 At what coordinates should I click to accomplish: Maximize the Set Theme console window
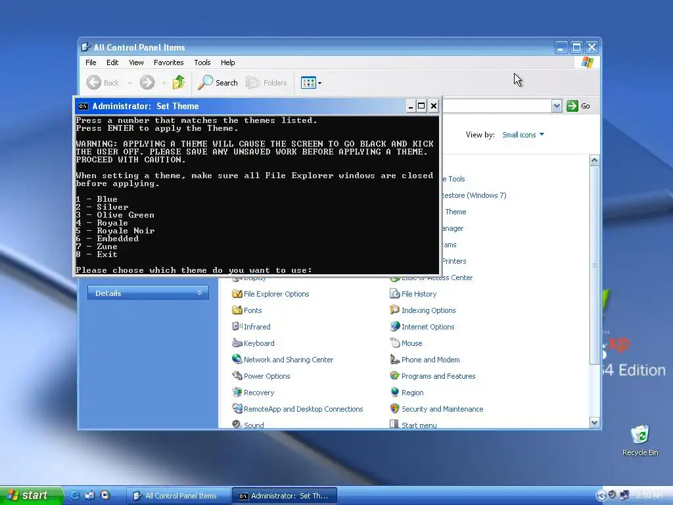tap(421, 106)
